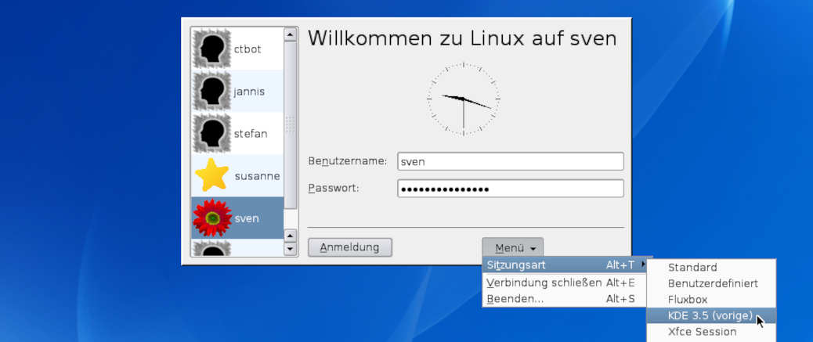Click user list scrollbar bottom down arrow
Screen dimensions: 813x342
point(291,249)
